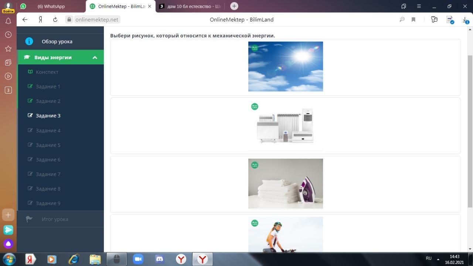Image resolution: width=473 pixels, height=266 pixels.
Task: Open collections icon in left sidebar
Action: 8,63
